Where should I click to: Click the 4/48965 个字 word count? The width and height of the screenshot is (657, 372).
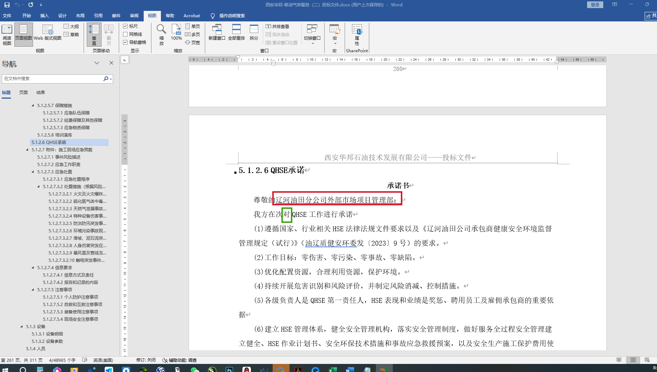[x=62, y=360]
